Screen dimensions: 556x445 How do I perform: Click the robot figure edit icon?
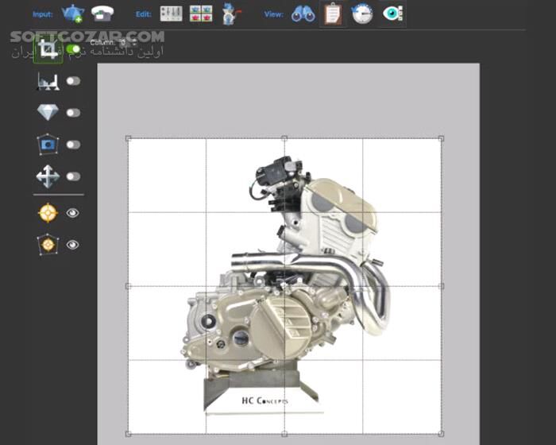point(230,14)
